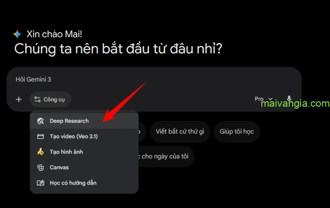Select Deep Research from the tools menu
330x208 pixels.
pyautogui.click(x=84, y=121)
